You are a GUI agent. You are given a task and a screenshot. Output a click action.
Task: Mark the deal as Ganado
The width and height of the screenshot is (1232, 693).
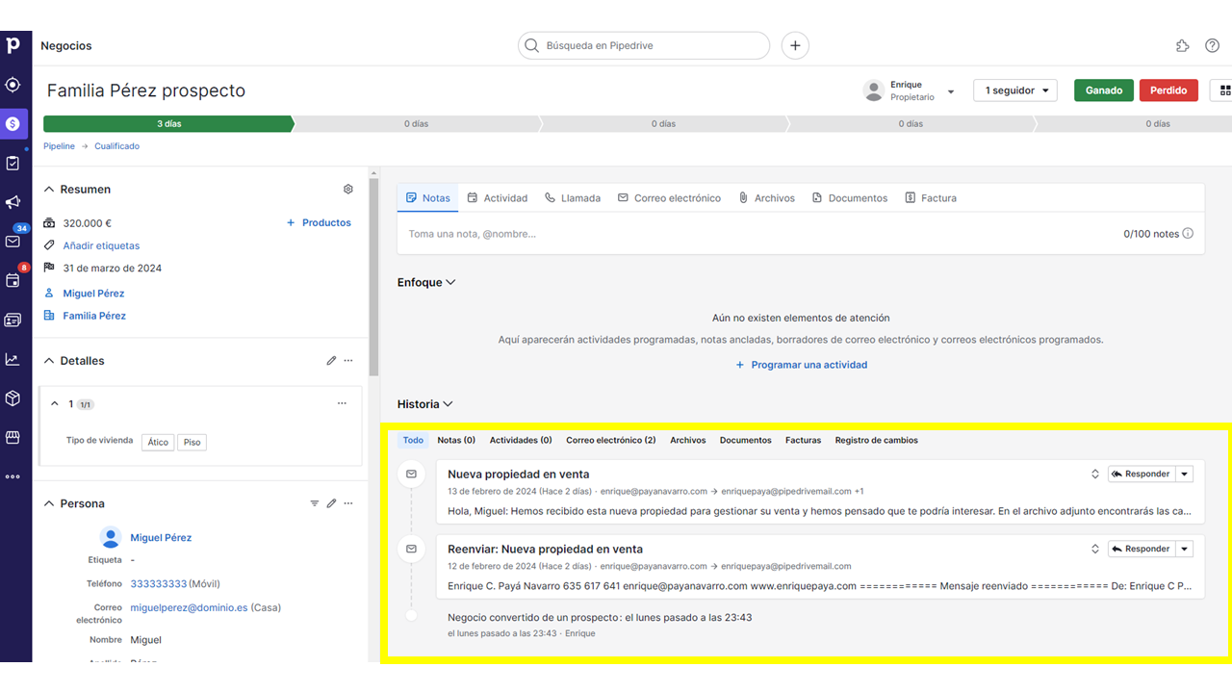pos(1103,90)
